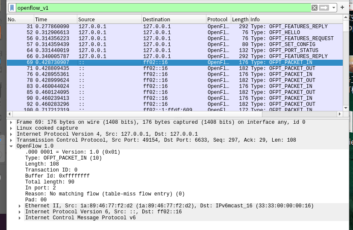Select highlighted packet 69 OFPT_PACKET_IN row
This screenshot has height=230, width=353.
(175, 62)
